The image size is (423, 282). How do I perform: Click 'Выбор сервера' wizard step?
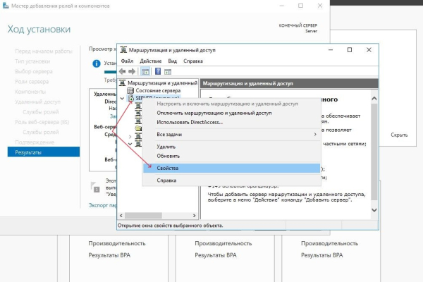coord(34,71)
